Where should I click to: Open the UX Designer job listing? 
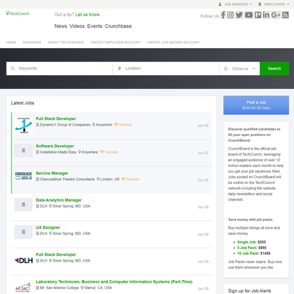(x=48, y=228)
